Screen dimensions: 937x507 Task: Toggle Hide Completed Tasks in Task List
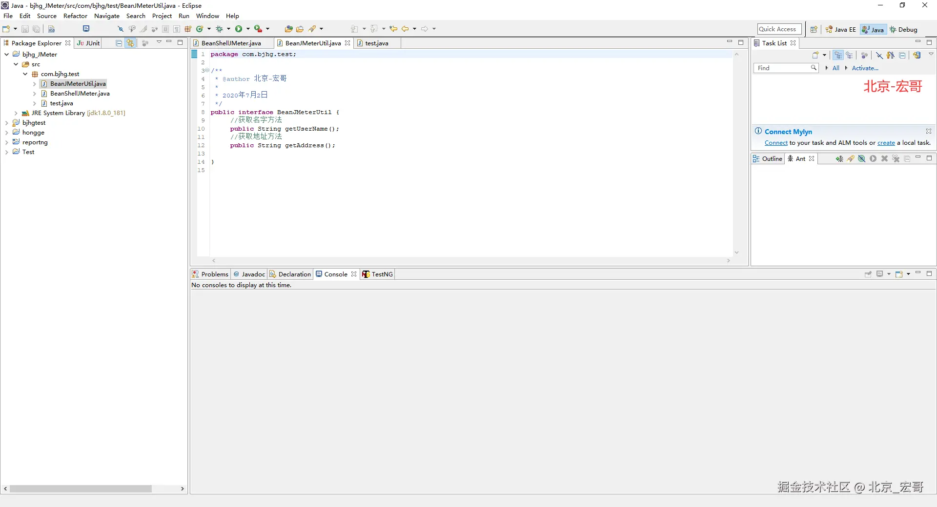879,55
